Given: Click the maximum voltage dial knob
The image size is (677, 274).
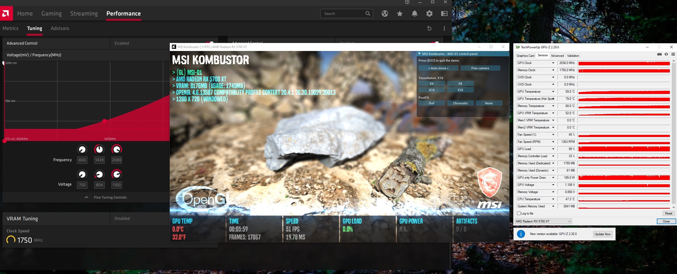Looking at the screenshot, I should [117, 174].
